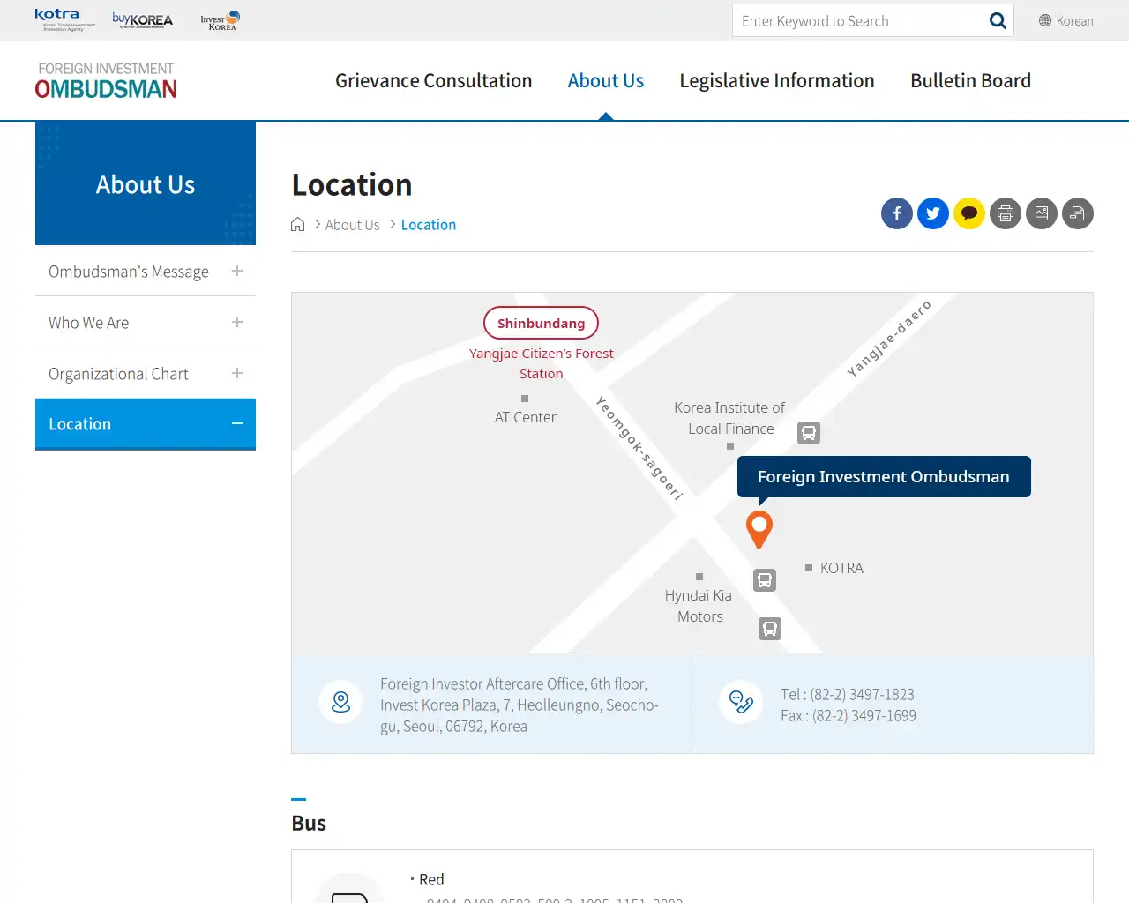
Task: Share the page on Twitter
Action: 932,213
